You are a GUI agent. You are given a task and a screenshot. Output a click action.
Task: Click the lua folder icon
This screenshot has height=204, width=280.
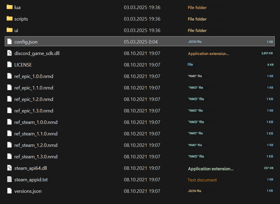10,7
